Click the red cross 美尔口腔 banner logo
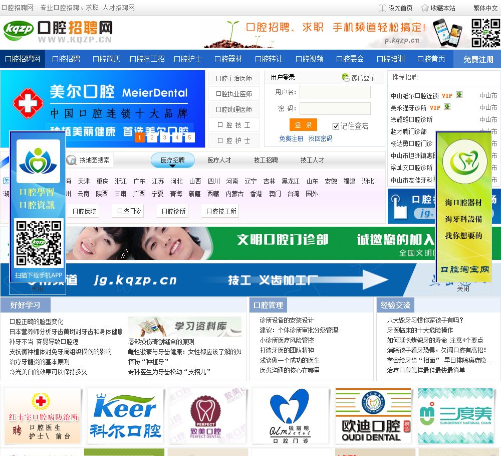 [28, 103]
